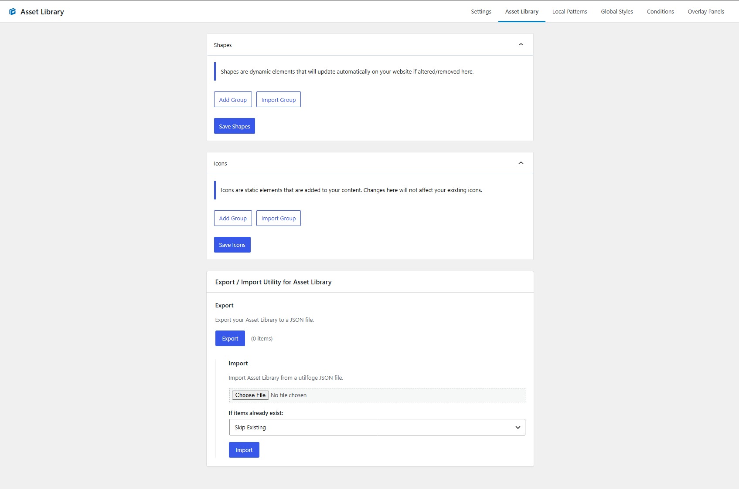Viewport: 739px width, 489px height.
Task: Open the Overlay Panels tab
Action: [705, 12]
